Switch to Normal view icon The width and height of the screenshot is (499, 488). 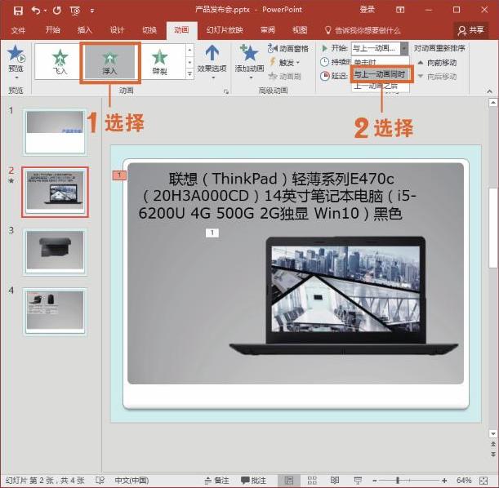tap(289, 481)
